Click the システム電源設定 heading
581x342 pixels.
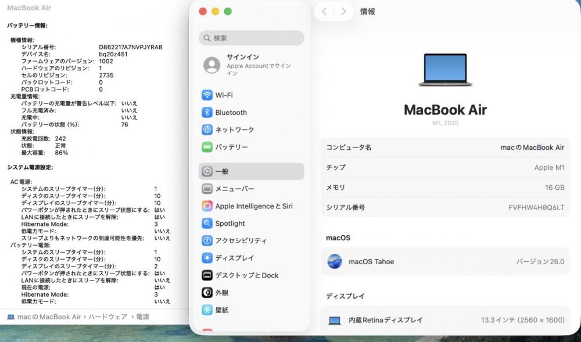coord(30,167)
